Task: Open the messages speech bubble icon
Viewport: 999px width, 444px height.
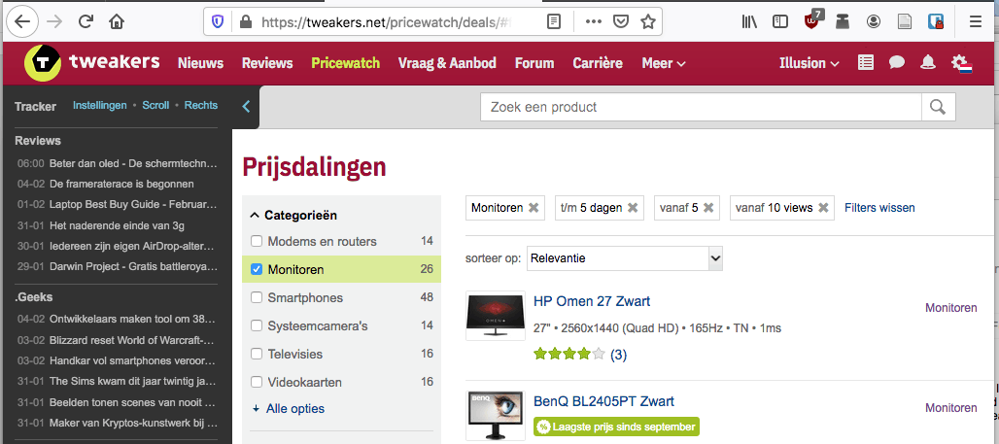Action: (897, 62)
